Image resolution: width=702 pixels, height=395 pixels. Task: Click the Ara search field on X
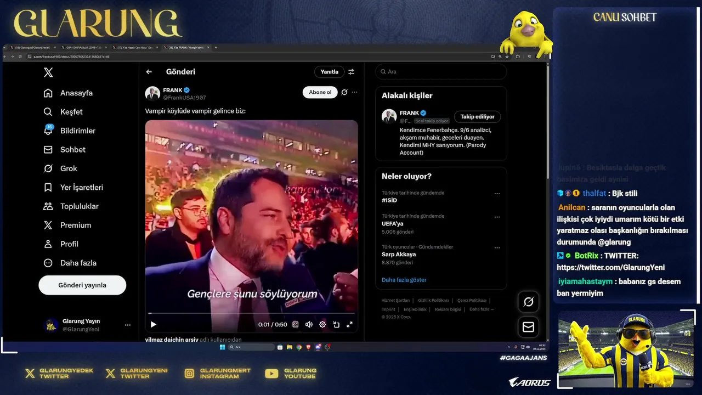[441, 72]
